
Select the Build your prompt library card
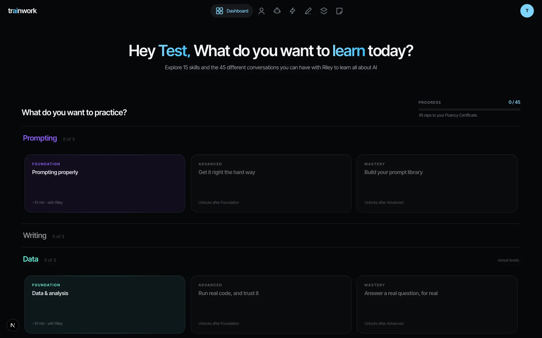pyautogui.click(x=437, y=183)
